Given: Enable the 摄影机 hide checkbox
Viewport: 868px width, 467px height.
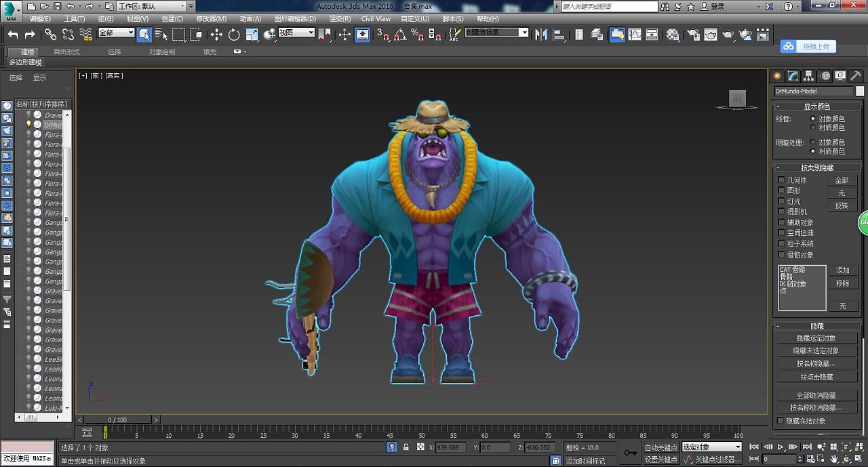Looking at the screenshot, I should pos(781,211).
